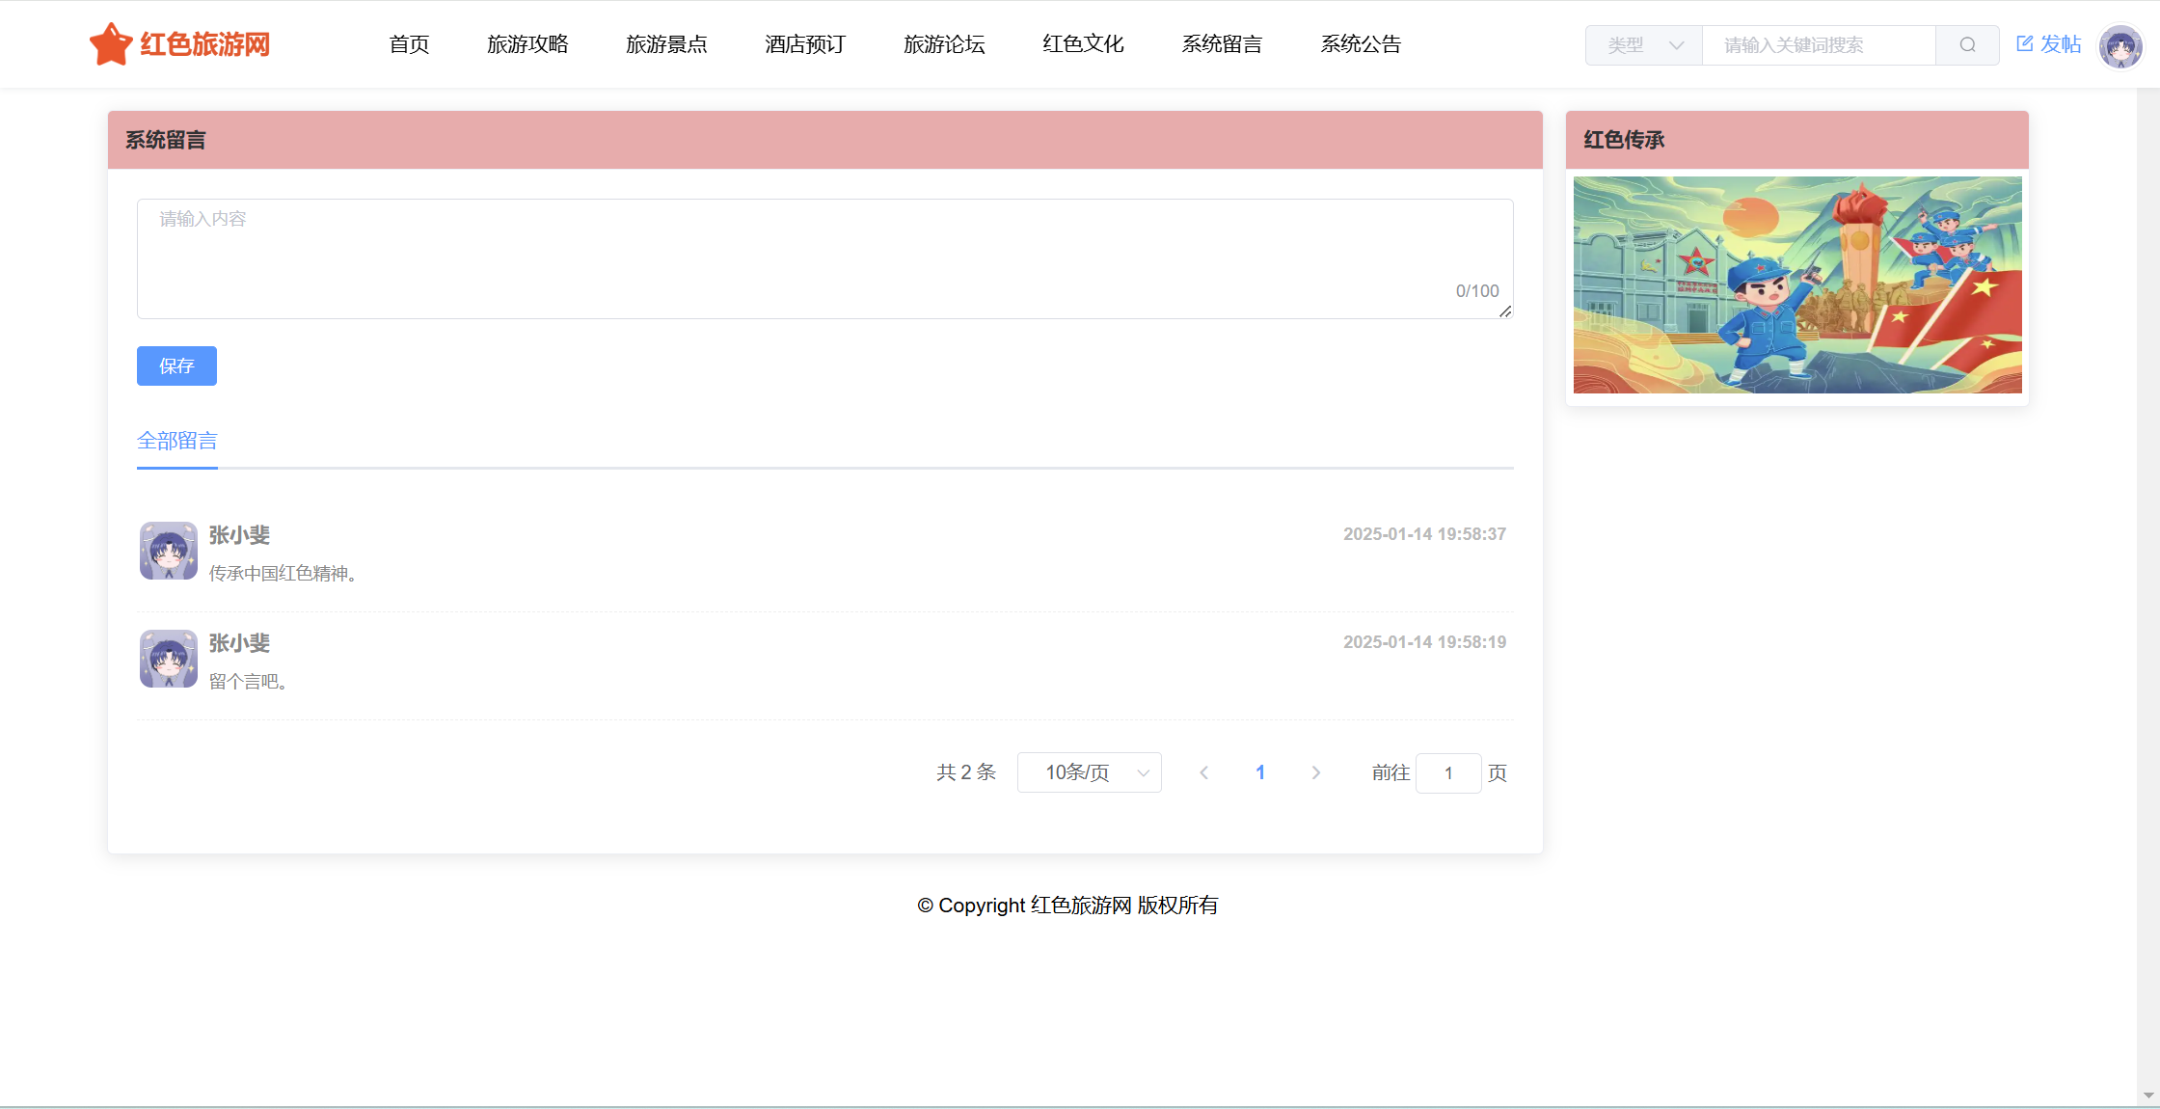
Task: Select page number 1 in pagination
Action: click(1259, 772)
